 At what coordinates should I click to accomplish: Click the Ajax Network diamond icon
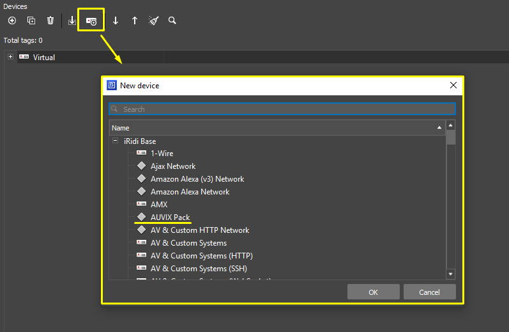click(x=142, y=166)
